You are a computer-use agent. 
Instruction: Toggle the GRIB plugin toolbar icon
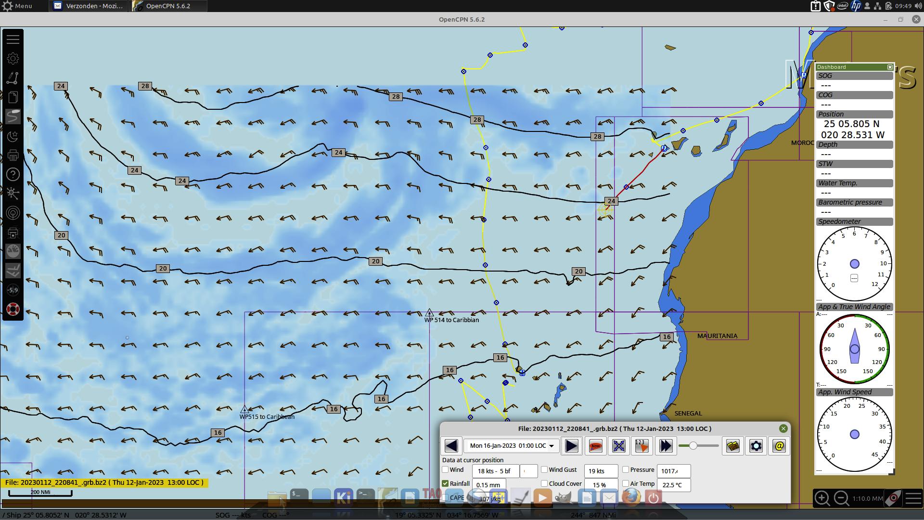13,271
